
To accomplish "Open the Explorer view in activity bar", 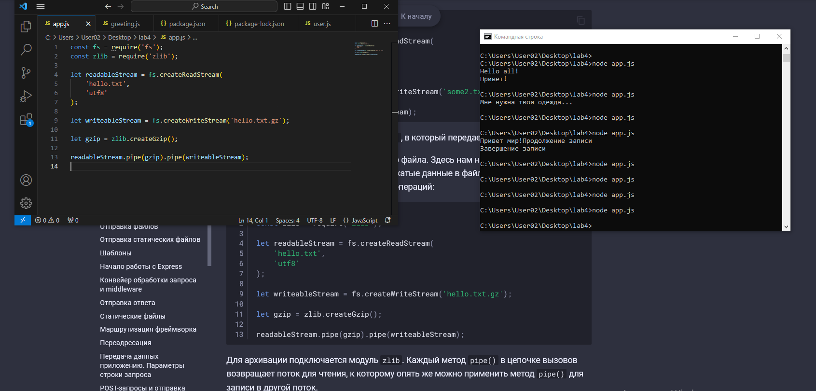I will click(26, 27).
